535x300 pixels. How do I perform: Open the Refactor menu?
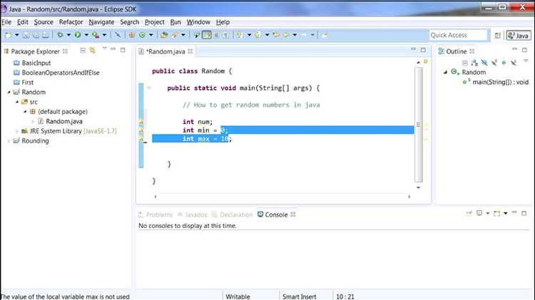point(71,22)
